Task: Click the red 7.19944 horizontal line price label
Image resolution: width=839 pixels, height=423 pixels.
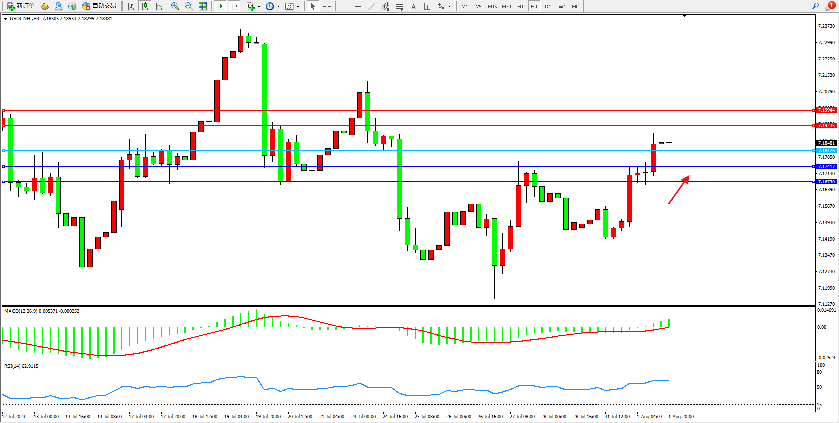Action: point(826,110)
